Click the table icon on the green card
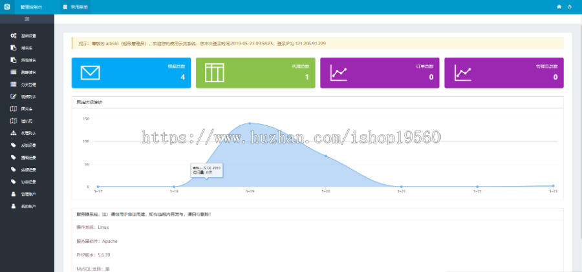Image resolution: width=582 pixels, height=272 pixels. click(x=215, y=73)
